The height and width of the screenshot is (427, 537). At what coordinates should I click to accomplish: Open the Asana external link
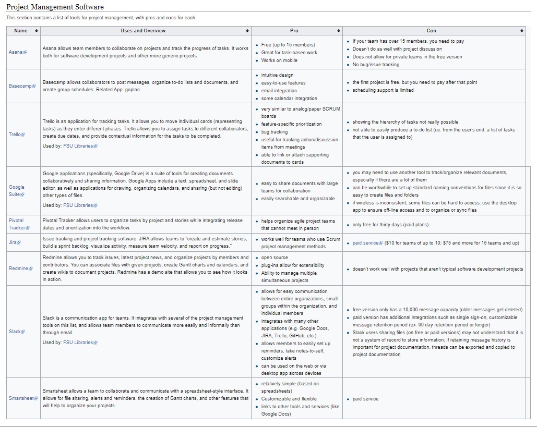click(x=17, y=52)
